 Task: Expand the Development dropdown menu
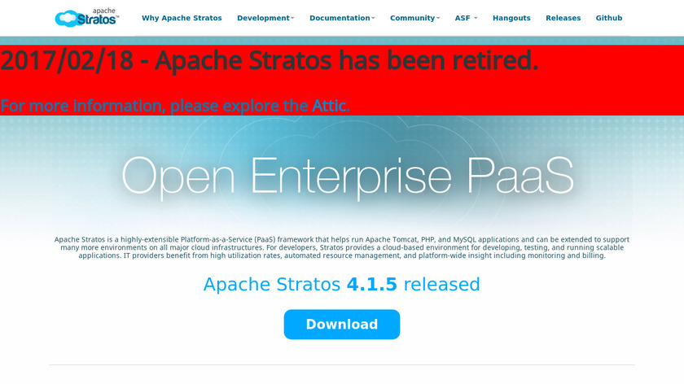click(265, 18)
